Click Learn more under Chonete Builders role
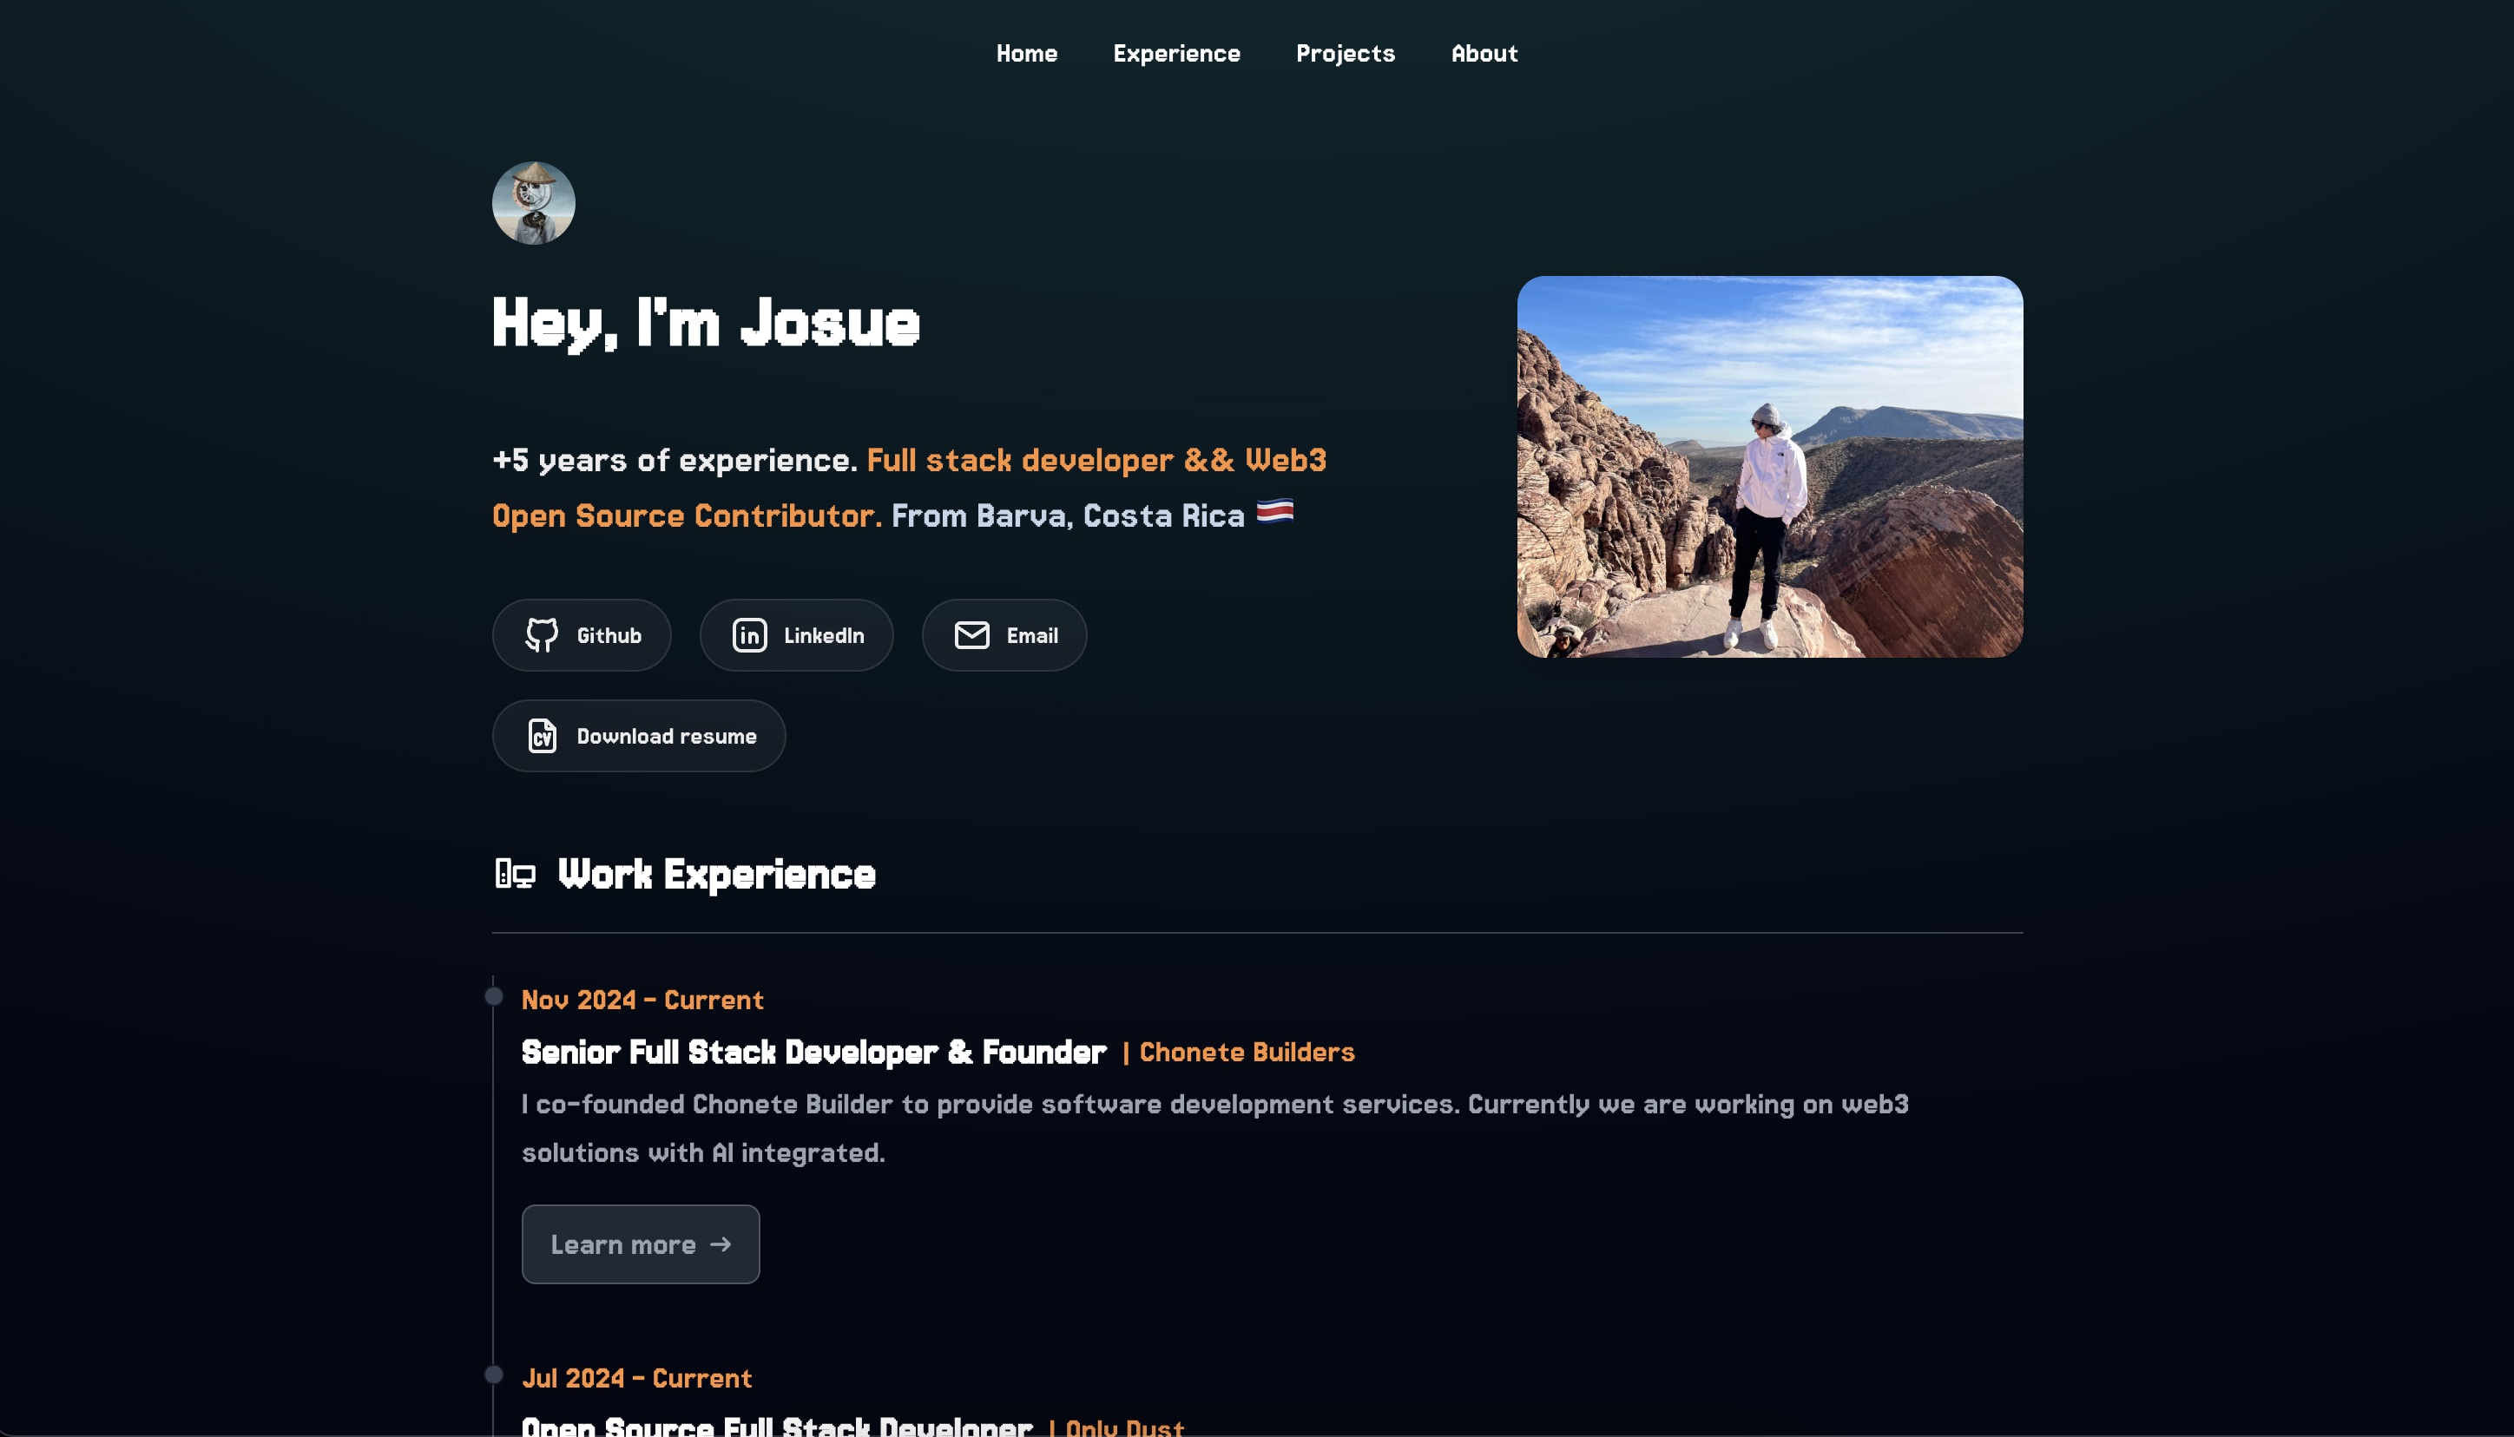Viewport: 2514px width, 1437px height. click(640, 1244)
